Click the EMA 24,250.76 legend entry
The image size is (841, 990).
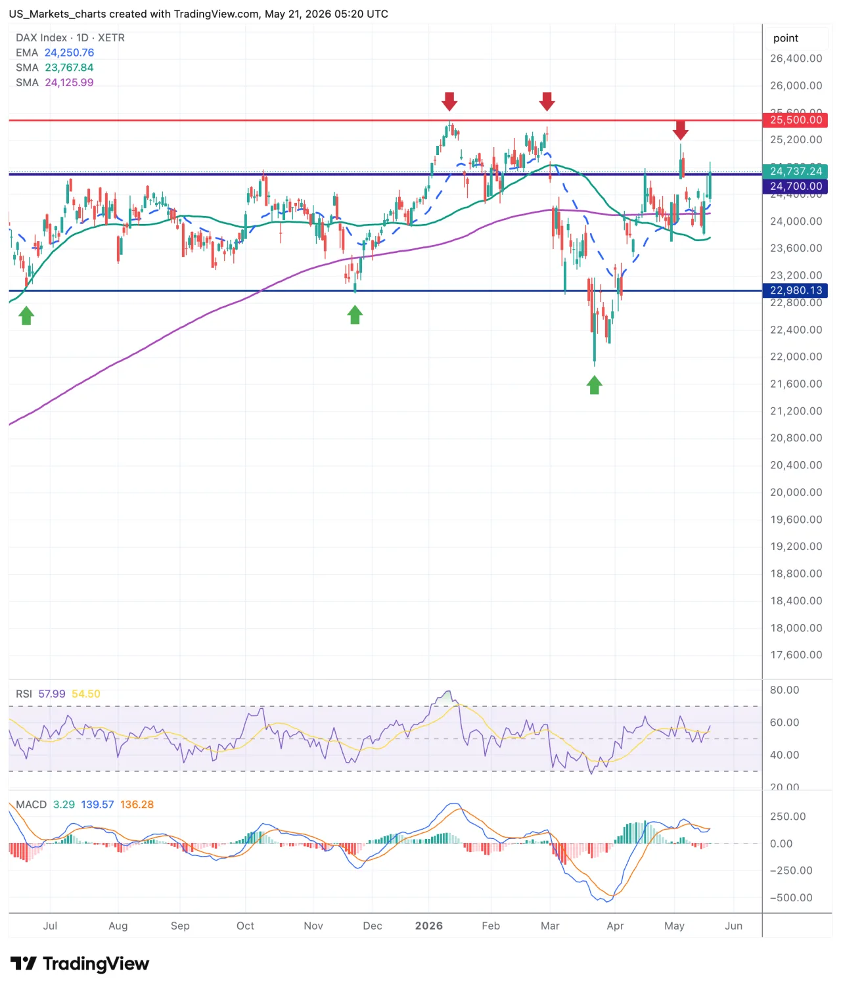click(55, 53)
